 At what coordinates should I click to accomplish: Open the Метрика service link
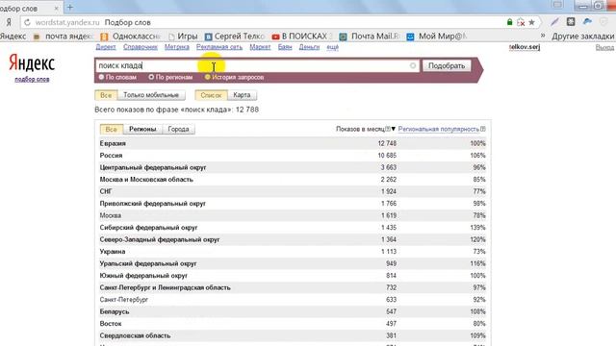pos(177,47)
